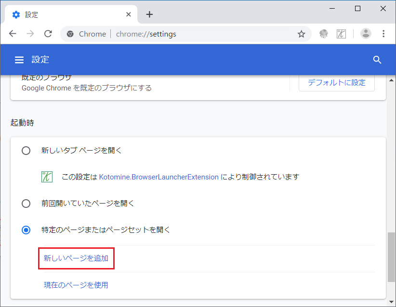Click 現在のページを使用 link
Viewport: 396px width, 307px height.
click(x=76, y=285)
